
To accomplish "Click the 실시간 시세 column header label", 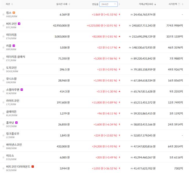I will pos(62,4).
